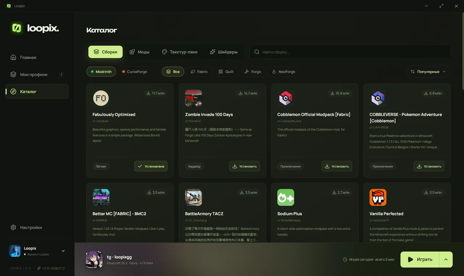464x276 pixels.
Task: Click the Loopix logo in the sidebar
Action: [x=34, y=28]
